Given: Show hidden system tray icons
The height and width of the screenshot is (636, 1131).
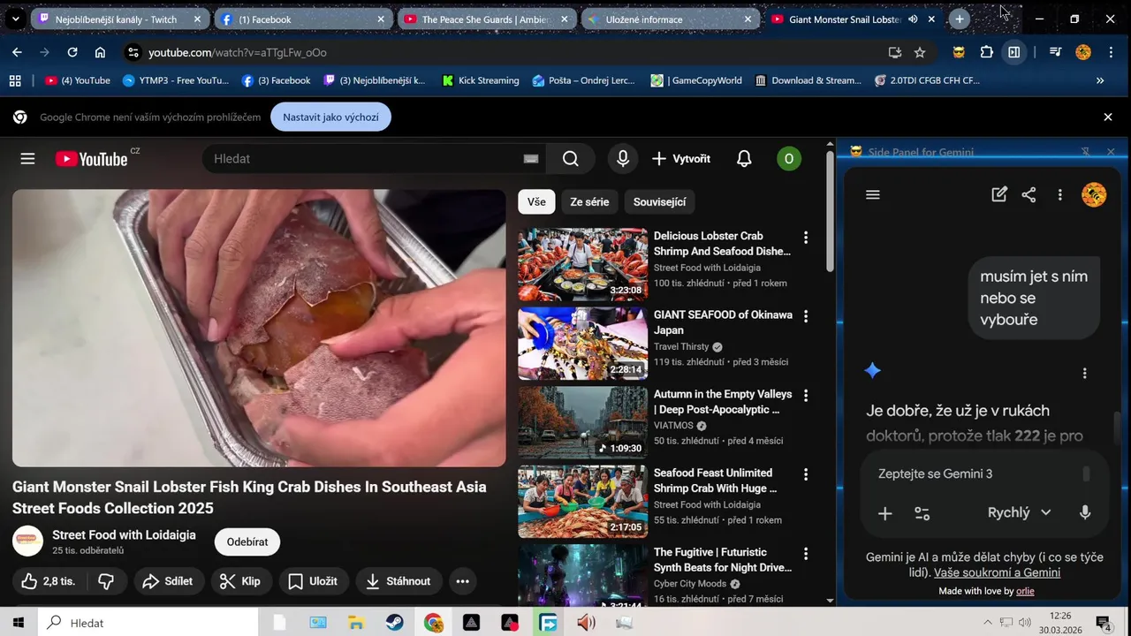Looking at the screenshot, I should pos(988,623).
